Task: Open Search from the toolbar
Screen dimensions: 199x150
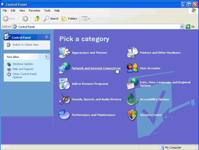Action: [51, 18]
